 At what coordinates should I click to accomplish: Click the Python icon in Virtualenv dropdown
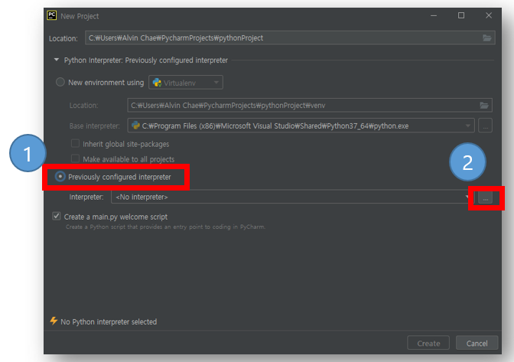tap(158, 83)
